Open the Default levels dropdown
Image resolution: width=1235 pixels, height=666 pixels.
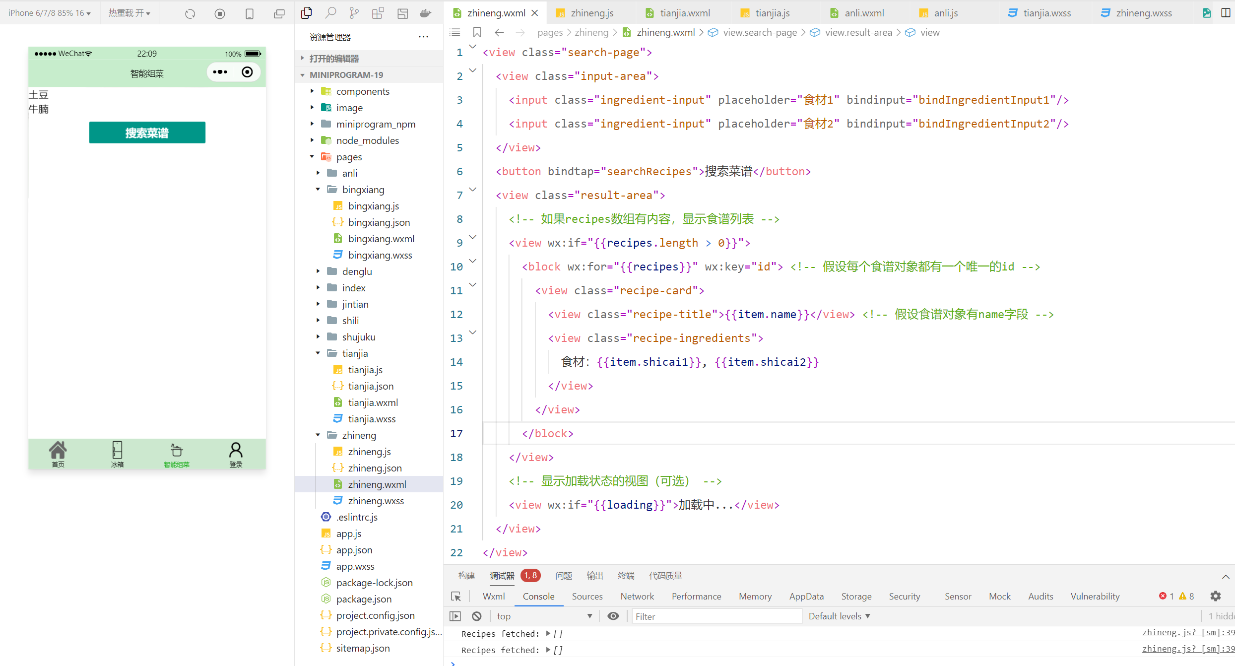(839, 616)
